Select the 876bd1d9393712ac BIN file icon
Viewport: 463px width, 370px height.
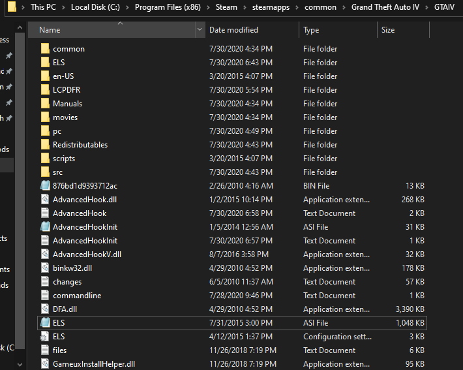[x=45, y=185]
